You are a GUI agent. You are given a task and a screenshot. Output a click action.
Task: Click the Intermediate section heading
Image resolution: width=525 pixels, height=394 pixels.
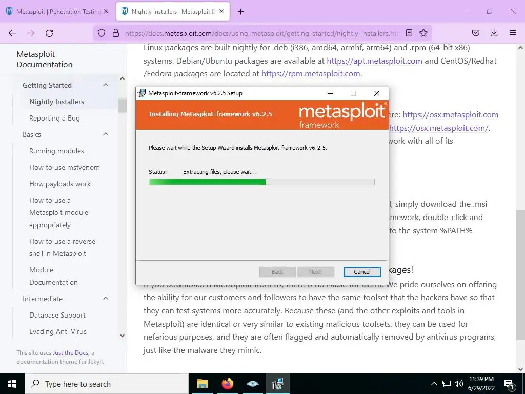click(43, 299)
